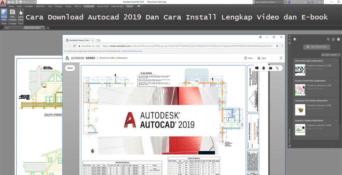Open help in Shared Views panel

coord(339,39)
